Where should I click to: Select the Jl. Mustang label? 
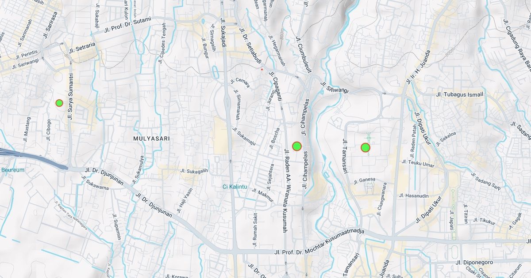27,129
